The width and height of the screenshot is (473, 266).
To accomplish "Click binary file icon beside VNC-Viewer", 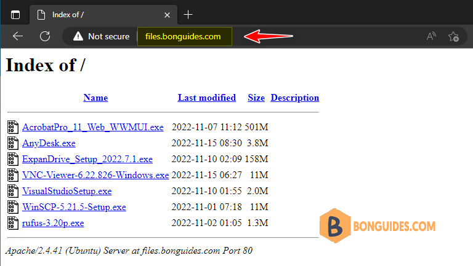I will (x=13, y=175).
